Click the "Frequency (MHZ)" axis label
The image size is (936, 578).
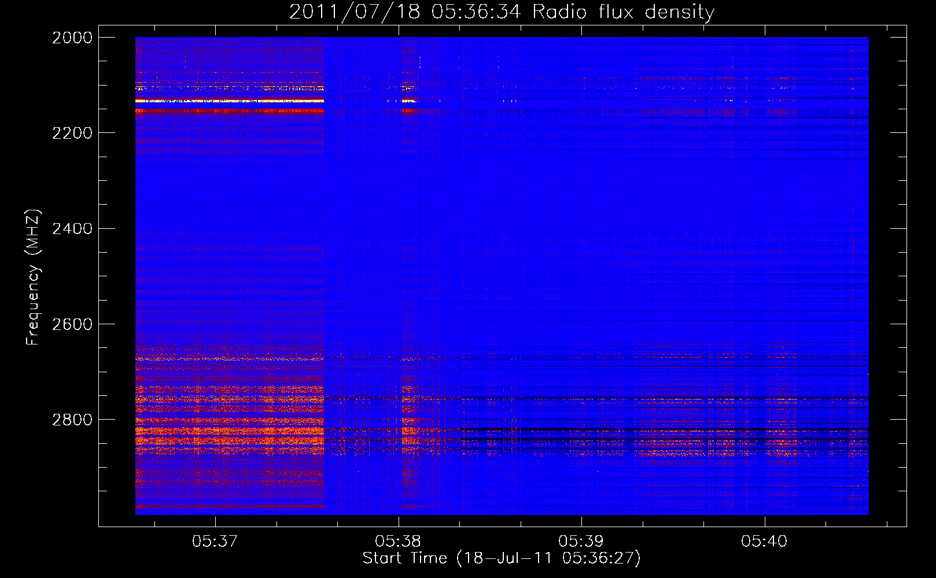33,277
